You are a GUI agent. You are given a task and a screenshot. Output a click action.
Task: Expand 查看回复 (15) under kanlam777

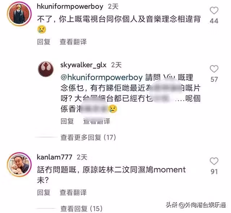[81, 209]
